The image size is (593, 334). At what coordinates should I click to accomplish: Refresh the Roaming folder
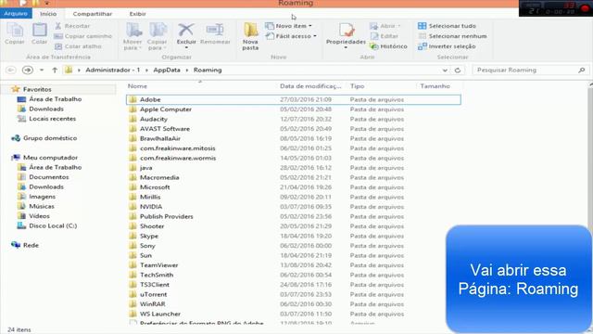(x=458, y=71)
